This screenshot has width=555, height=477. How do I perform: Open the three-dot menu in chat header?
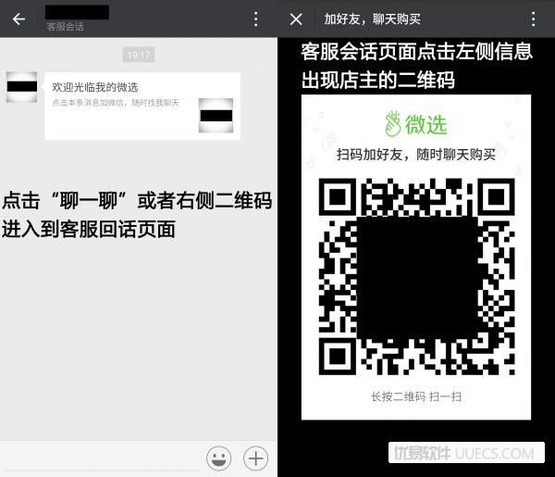[x=255, y=19]
